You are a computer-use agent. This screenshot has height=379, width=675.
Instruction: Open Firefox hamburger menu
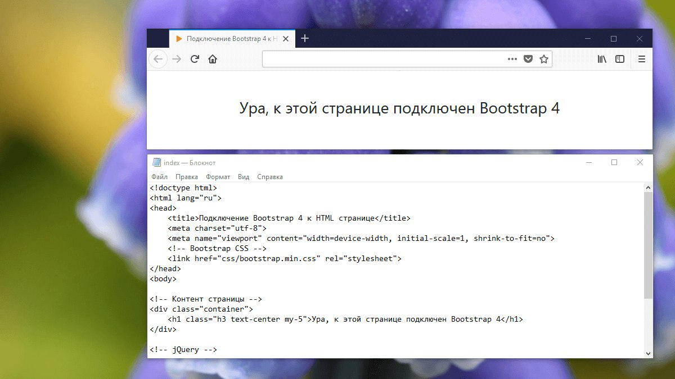point(642,59)
